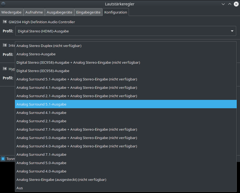Click the GM204 audio controller card icon
Viewport: 240px width, 193px height.
[5, 22]
